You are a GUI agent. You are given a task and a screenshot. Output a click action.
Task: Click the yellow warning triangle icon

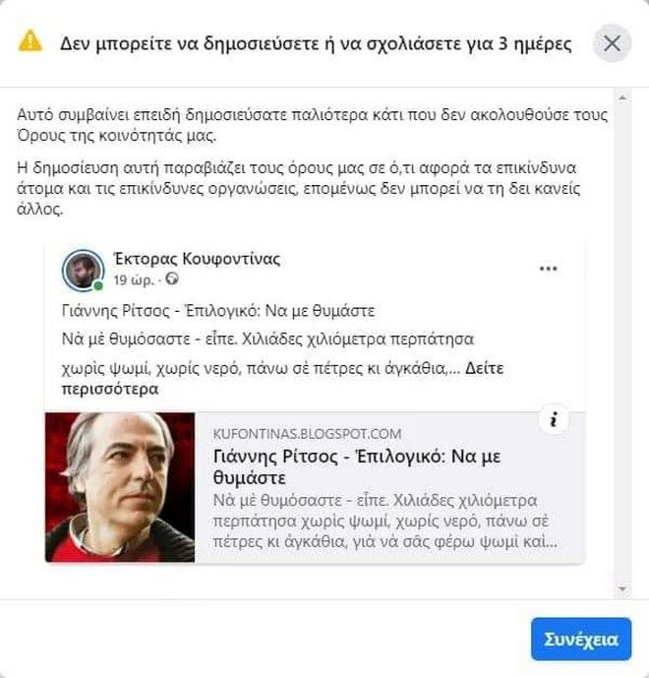tap(31, 41)
